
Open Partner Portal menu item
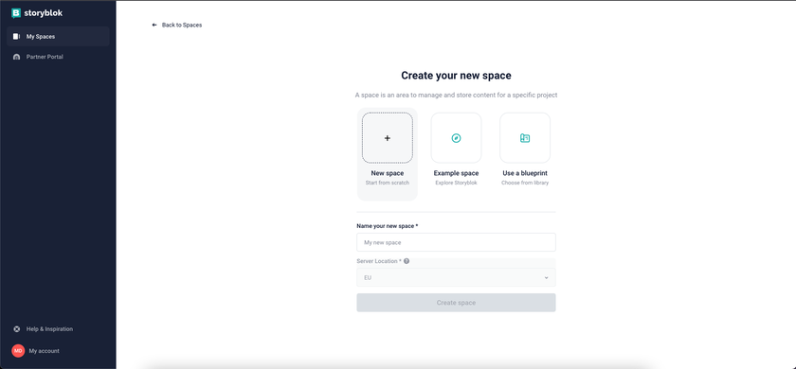tap(58, 57)
